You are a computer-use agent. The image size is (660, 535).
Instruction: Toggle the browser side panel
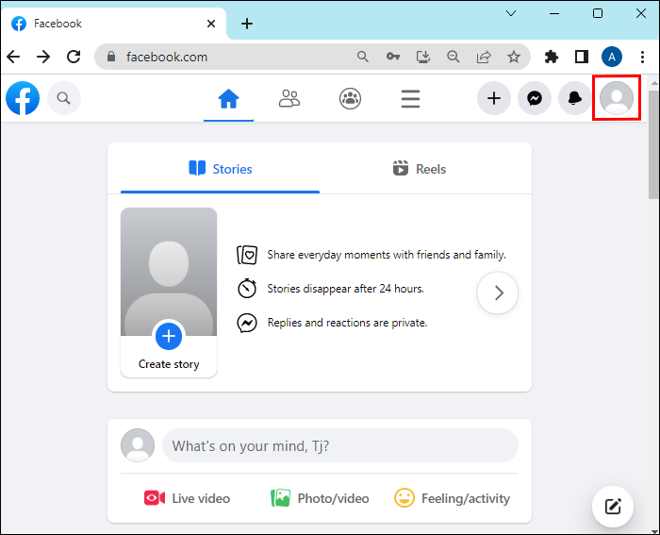pyautogui.click(x=582, y=57)
